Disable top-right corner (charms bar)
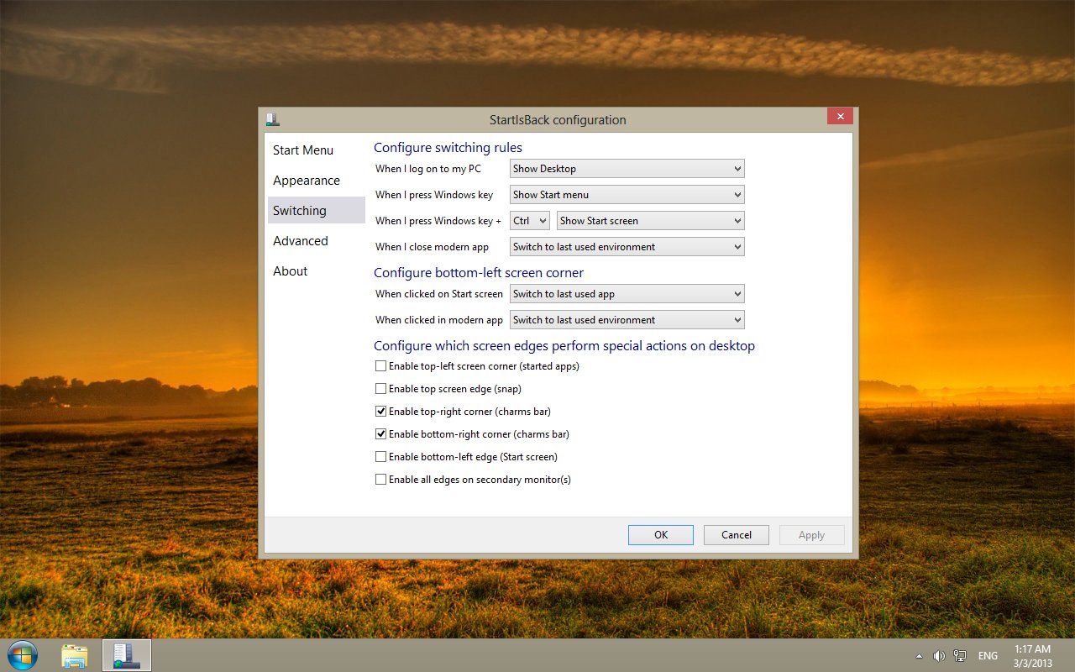The height and width of the screenshot is (672, 1075). tap(380, 411)
